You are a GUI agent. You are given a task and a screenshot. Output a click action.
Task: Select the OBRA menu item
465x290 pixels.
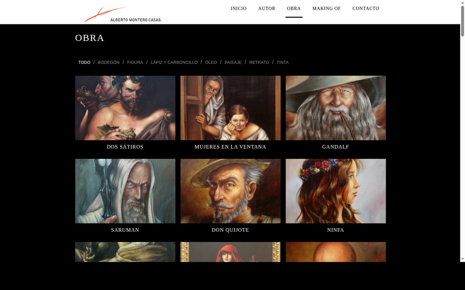pos(294,9)
